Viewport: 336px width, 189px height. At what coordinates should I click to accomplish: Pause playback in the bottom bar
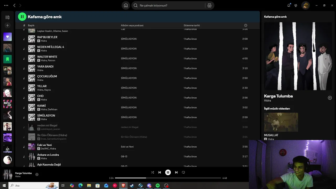pos(168,172)
